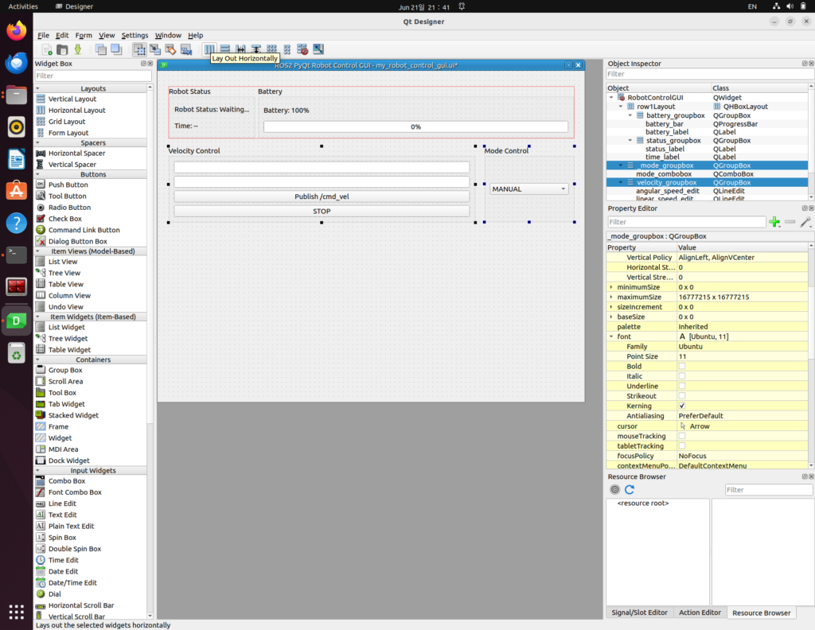
Task: Click the Publish /cmd_vel button
Action: (322, 196)
